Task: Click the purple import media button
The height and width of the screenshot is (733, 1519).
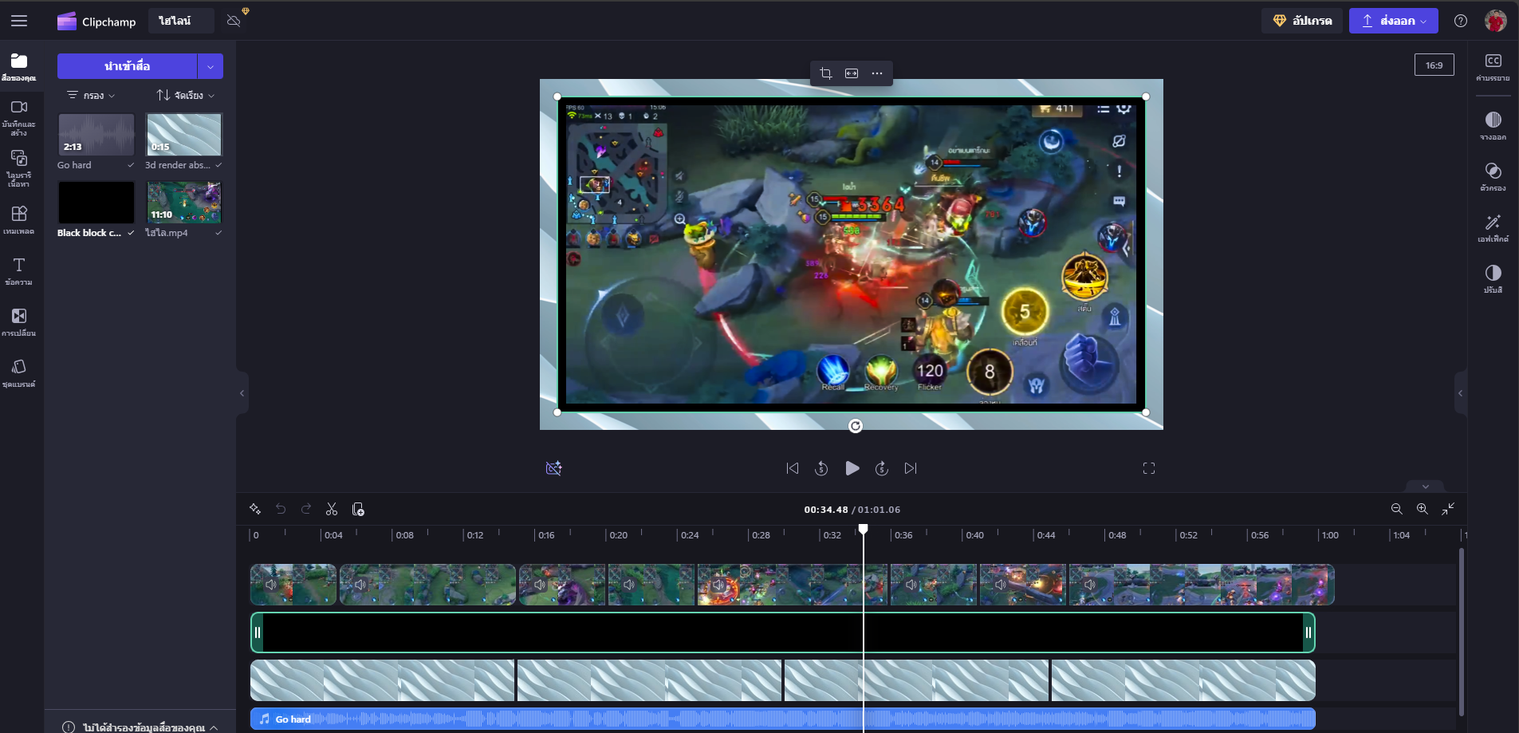Action: [x=127, y=66]
